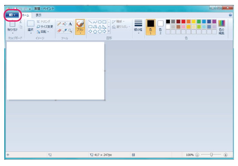Click the zoom slider handle
Viewport: 238px width, 166px height.
211,155
